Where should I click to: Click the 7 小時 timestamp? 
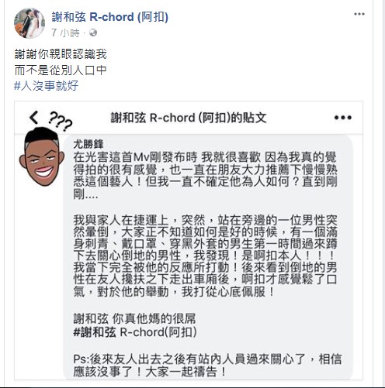pos(65,33)
